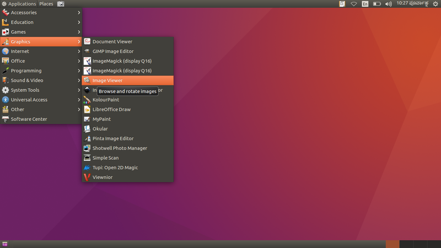441x248 pixels.
Task: Click the Tupi icon
Action: [87, 168]
